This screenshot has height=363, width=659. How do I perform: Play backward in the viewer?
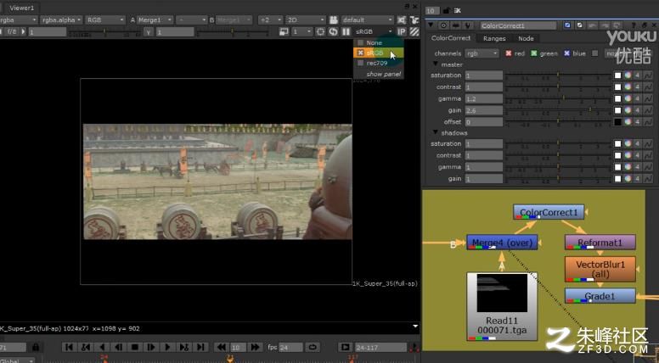click(102, 347)
